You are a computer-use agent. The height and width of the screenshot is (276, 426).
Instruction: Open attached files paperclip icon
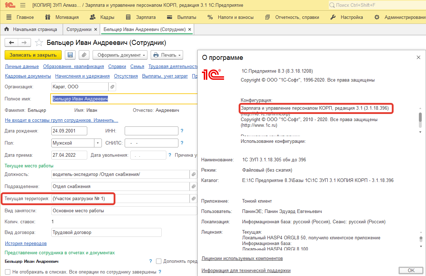point(84,55)
